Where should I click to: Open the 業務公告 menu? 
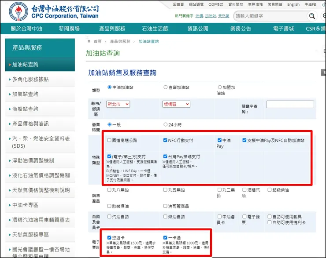tap(241, 29)
